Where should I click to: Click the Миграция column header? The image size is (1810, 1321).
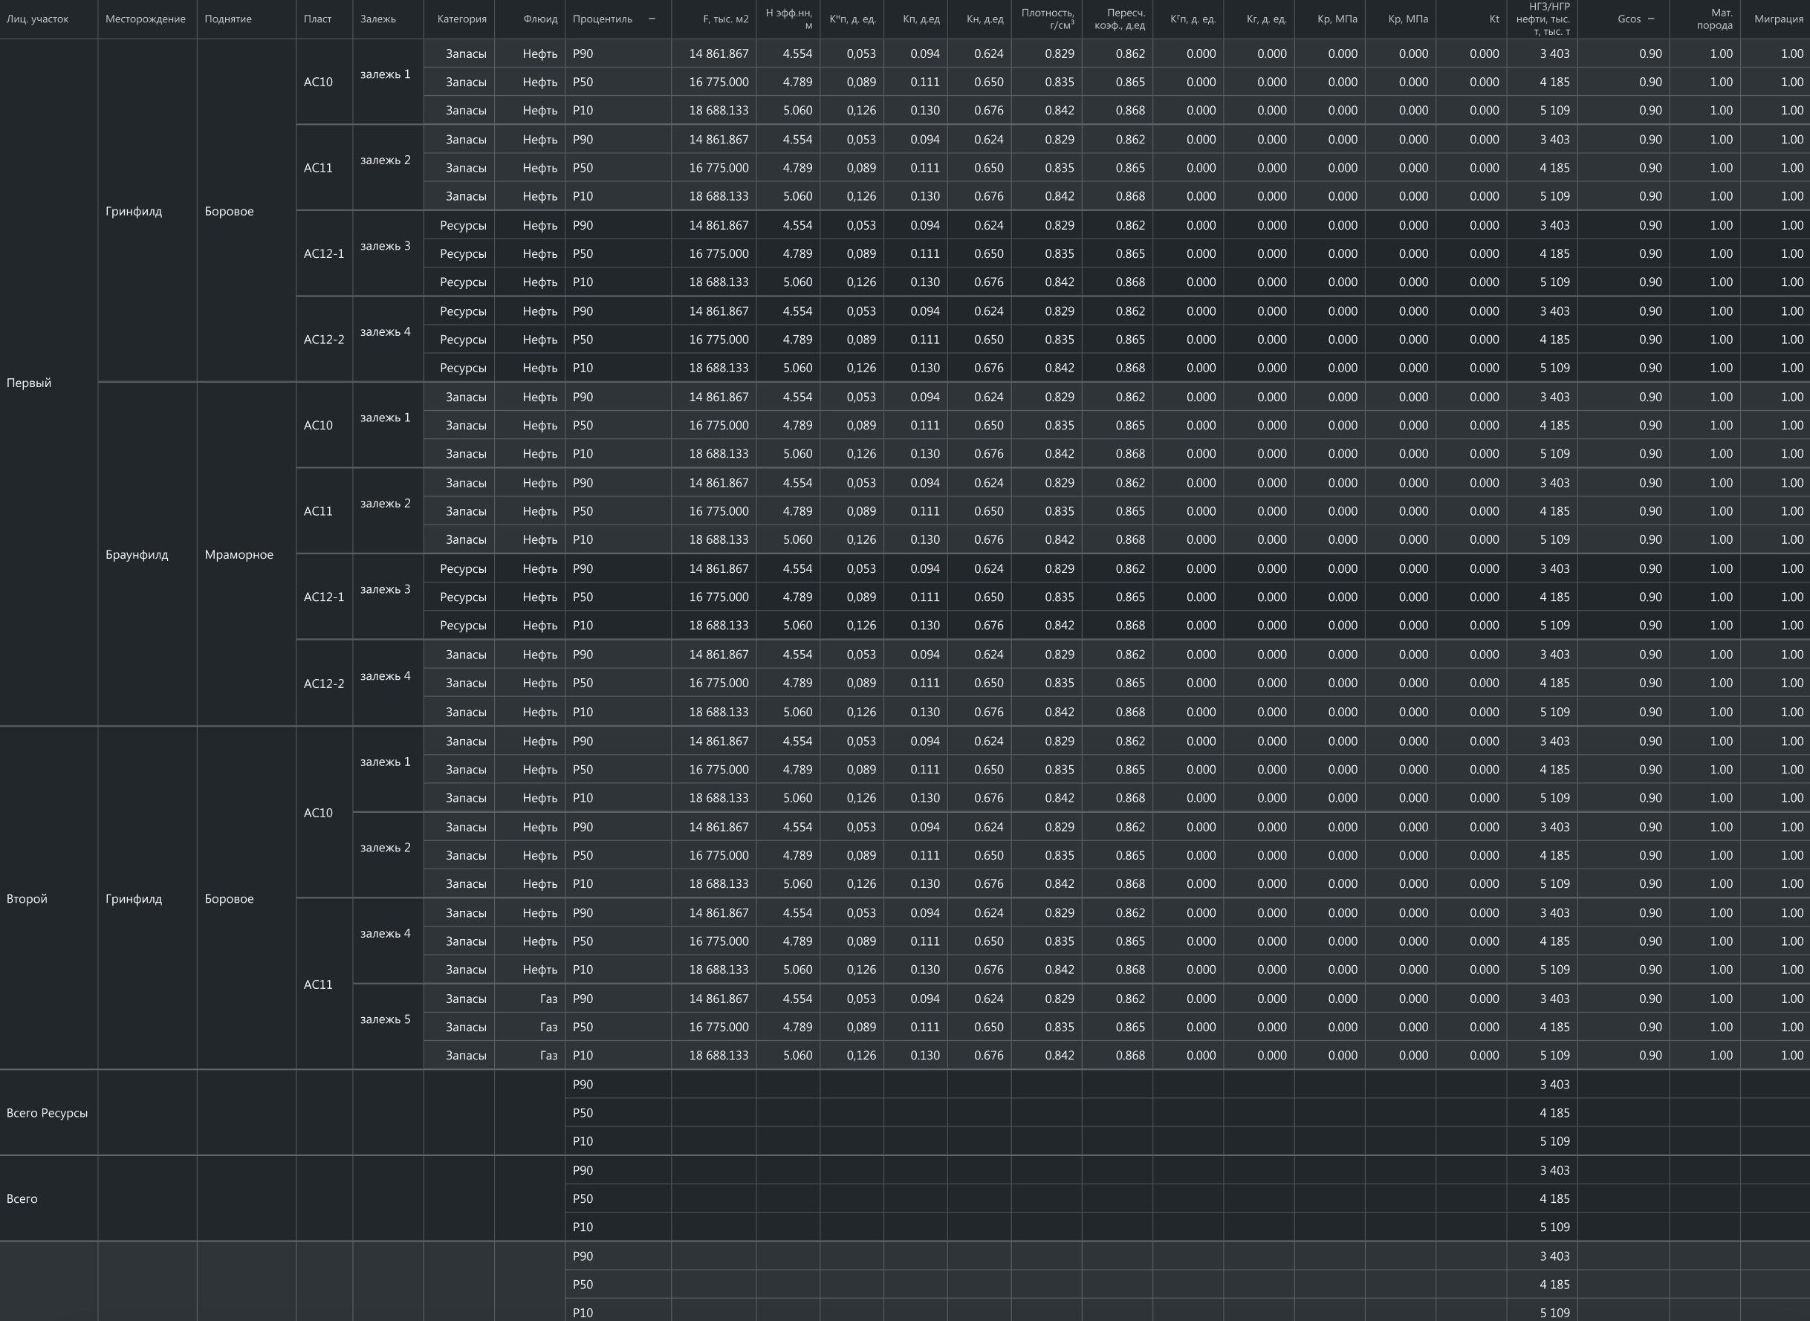click(1778, 19)
